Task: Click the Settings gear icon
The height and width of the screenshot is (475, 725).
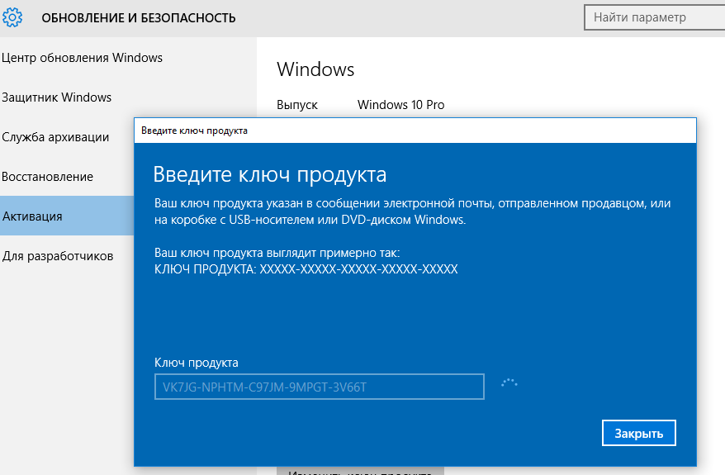Action: click(12, 17)
